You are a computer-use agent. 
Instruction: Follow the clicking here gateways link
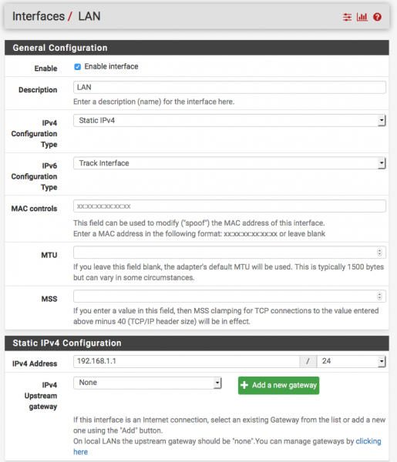pos(368,441)
